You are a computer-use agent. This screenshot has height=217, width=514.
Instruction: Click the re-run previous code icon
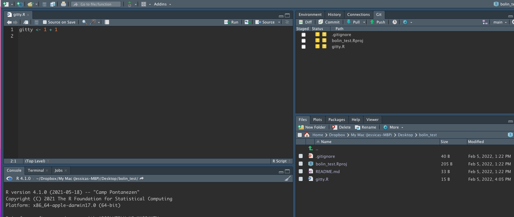tap(247, 22)
